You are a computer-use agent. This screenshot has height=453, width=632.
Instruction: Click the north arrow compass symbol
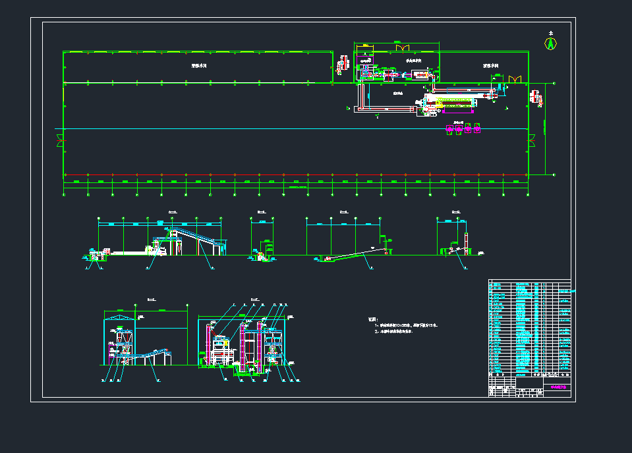pyautogui.click(x=550, y=42)
